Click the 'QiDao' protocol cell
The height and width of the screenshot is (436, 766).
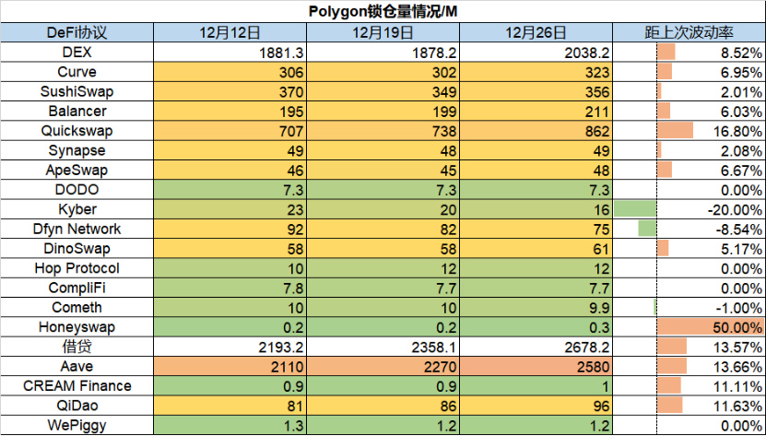(x=77, y=406)
